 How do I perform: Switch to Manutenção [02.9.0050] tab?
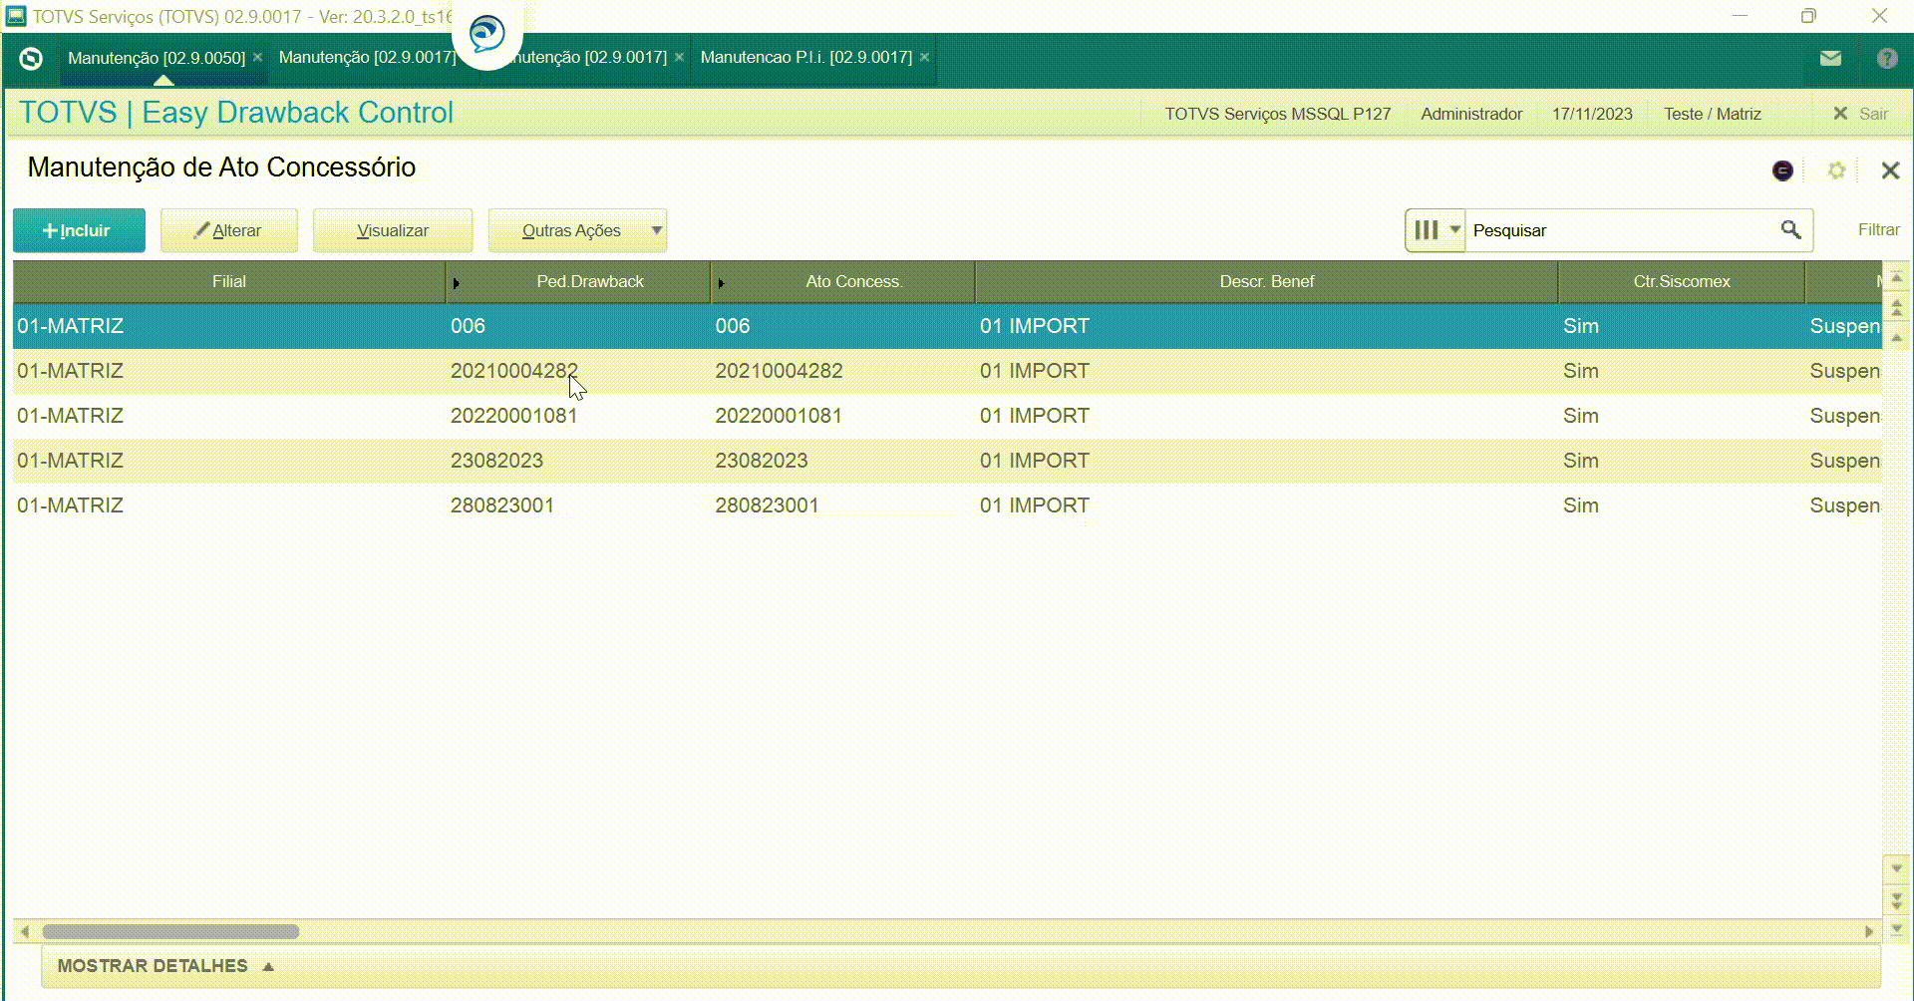(156, 58)
